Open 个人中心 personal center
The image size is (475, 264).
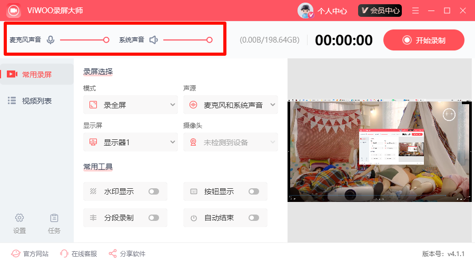332,11
